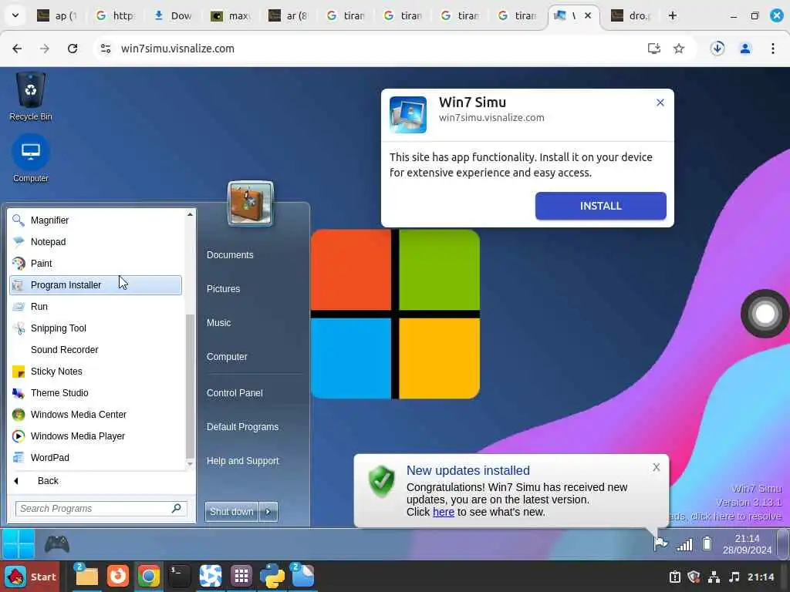790x592 pixels.
Task: Click the Shut down button
Action: [x=231, y=512]
